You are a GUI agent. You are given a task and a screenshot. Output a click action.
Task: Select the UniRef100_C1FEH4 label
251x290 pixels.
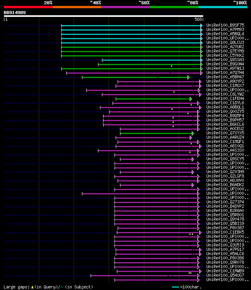[x=225, y=99]
